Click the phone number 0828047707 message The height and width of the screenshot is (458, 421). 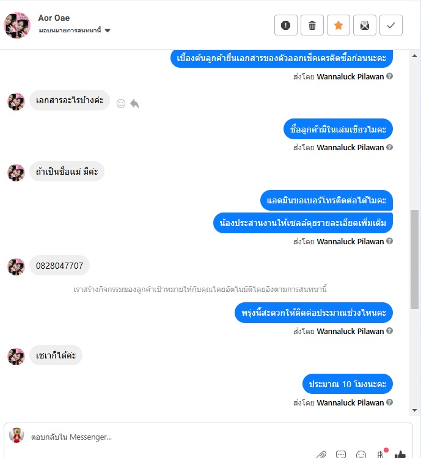[59, 266]
